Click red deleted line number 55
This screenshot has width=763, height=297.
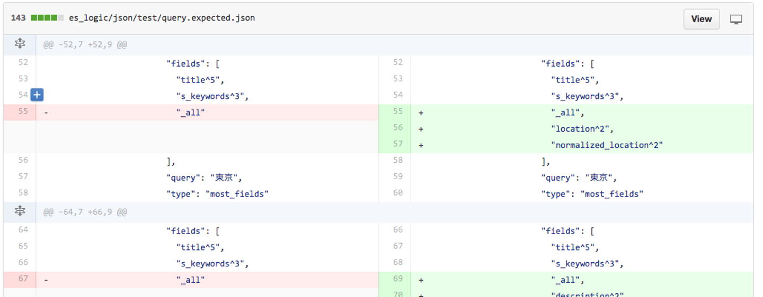23,112
